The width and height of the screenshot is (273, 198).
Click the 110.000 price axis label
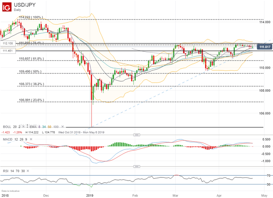[265, 68]
